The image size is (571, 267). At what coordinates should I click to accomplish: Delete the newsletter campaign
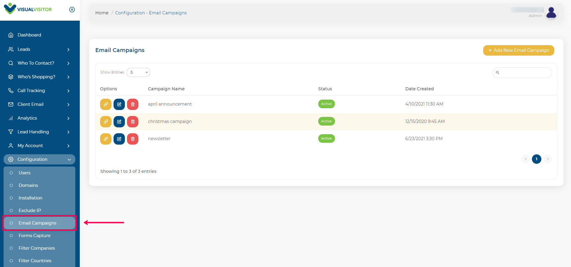tap(133, 139)
